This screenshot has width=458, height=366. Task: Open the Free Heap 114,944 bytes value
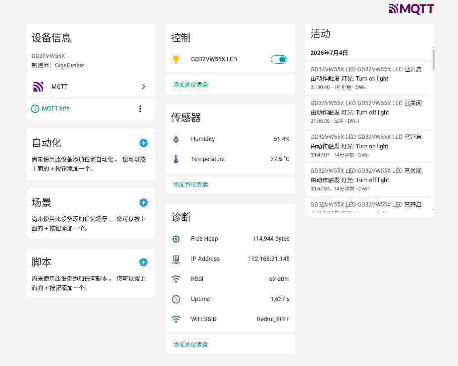271,239
